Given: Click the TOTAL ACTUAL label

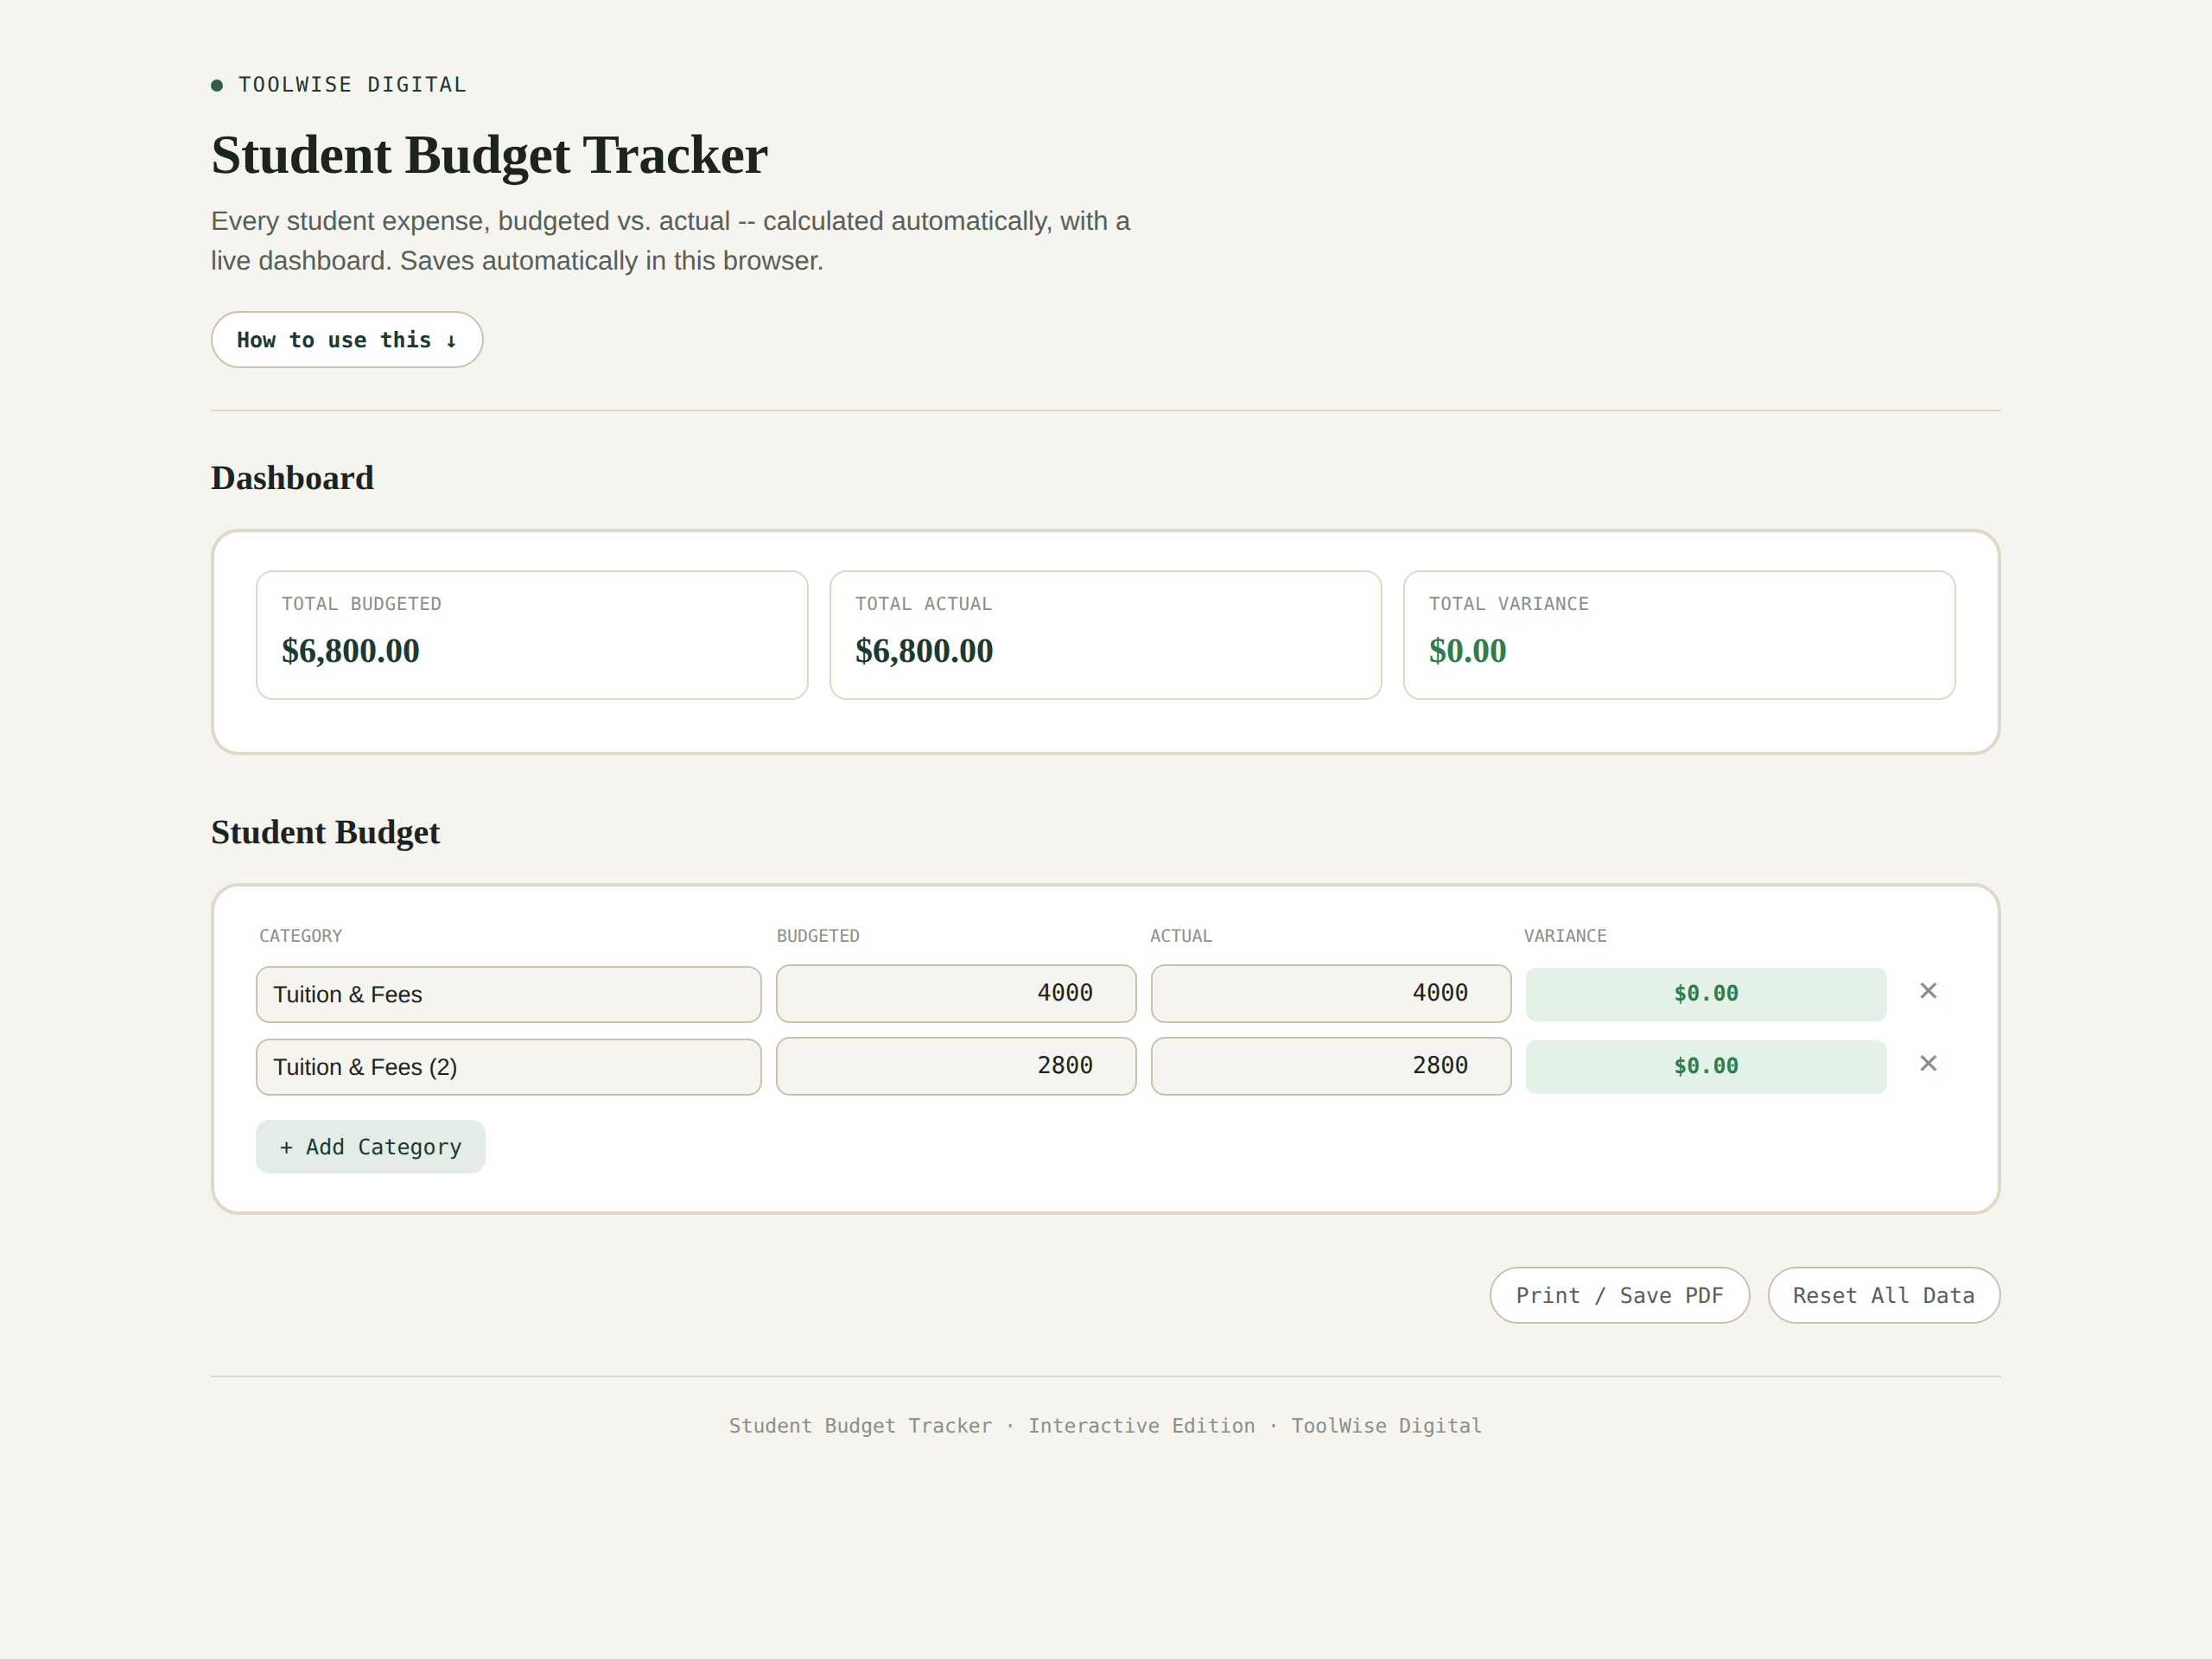Looking at the screenshot, I should (923, 604).
